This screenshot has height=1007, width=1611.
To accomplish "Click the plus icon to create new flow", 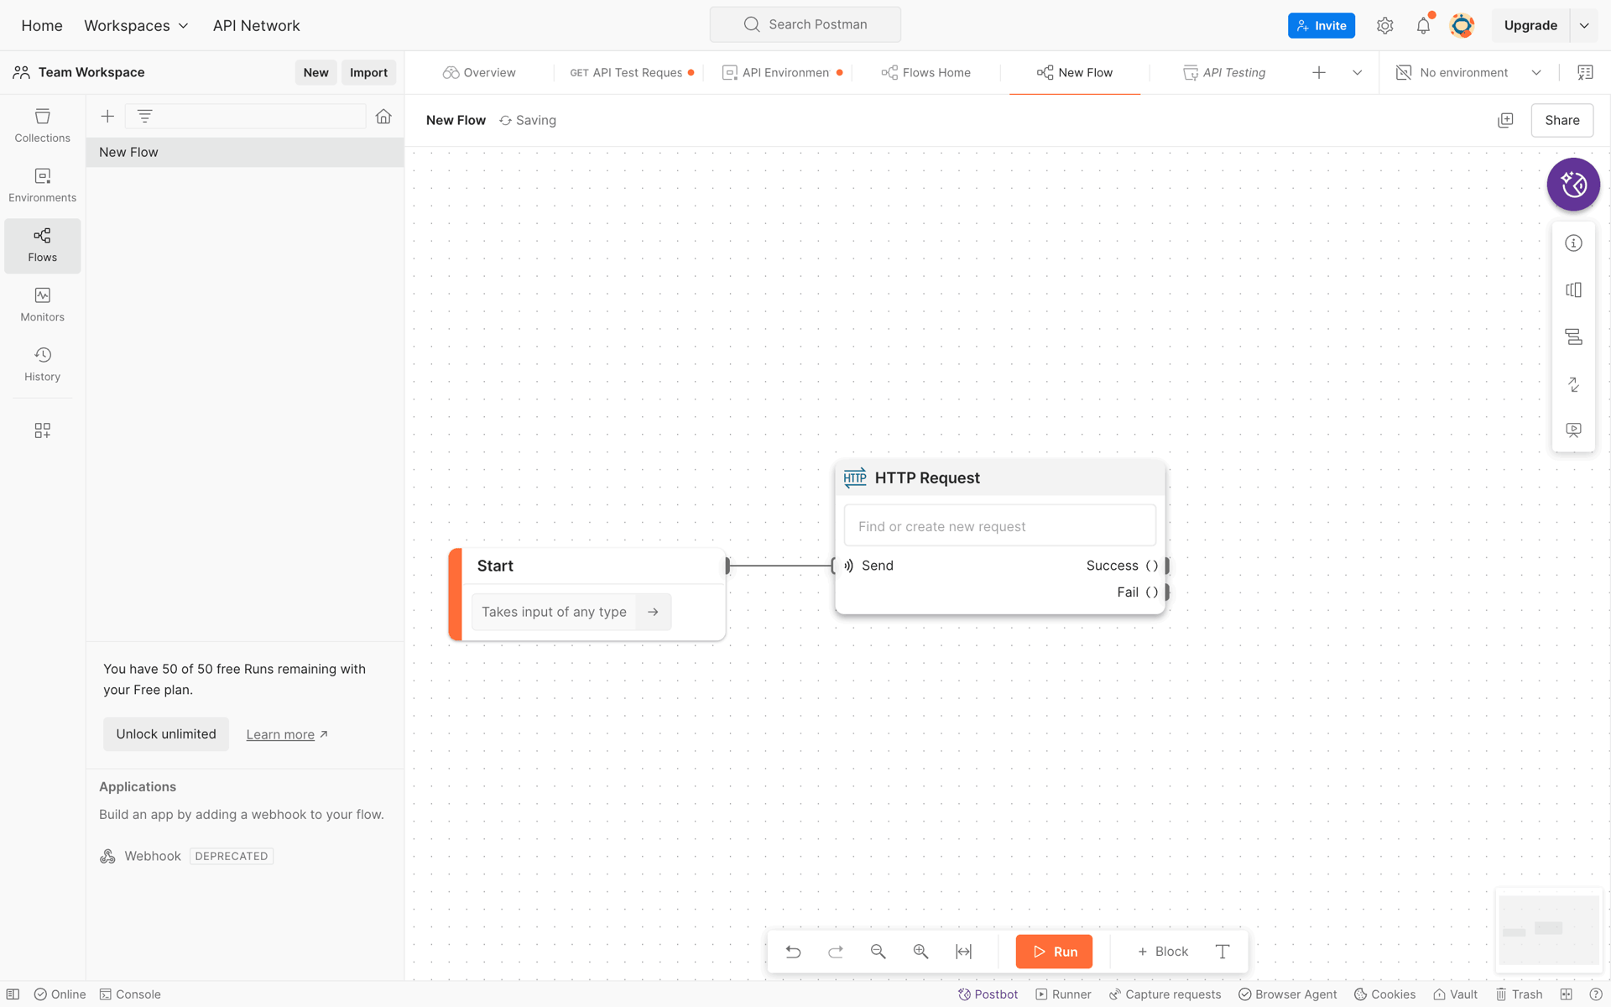I will click(x=107, y=117).
